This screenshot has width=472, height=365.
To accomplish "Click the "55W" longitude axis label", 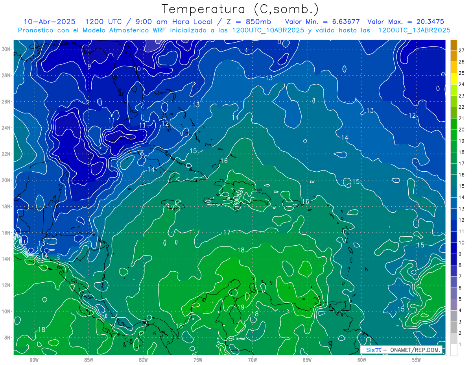I will coord(417,360).
